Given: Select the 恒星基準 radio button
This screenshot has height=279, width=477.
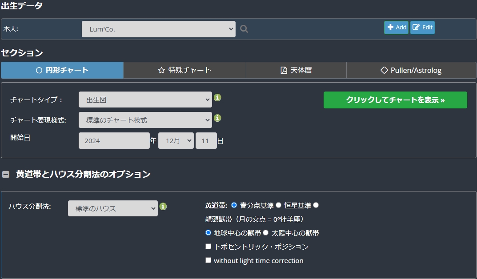Looking at the screenshot, I should tap(278, 205).
